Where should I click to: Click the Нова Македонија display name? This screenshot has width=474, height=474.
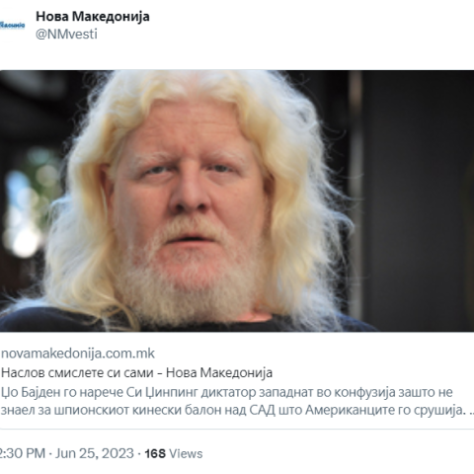pyautogui.click(x=93, y=16)
